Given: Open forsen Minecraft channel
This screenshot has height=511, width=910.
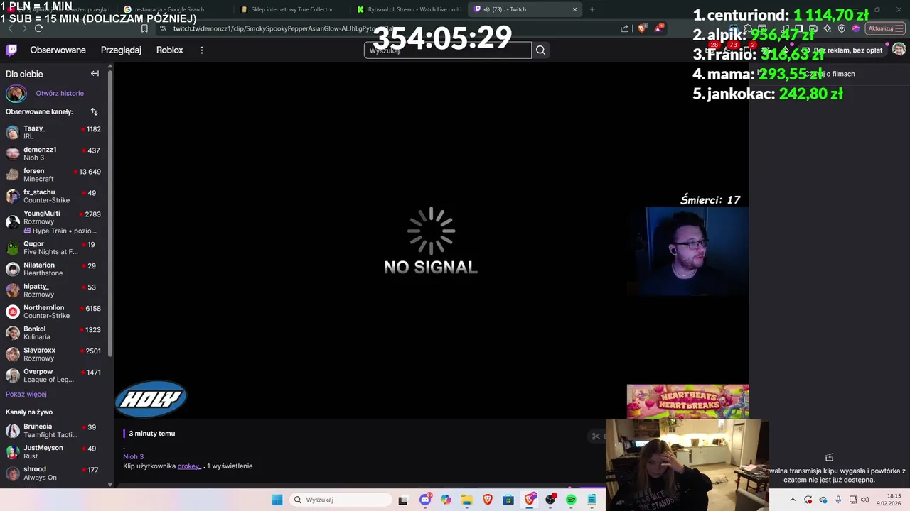Looking at the screenshot, I should click(54, 175).
